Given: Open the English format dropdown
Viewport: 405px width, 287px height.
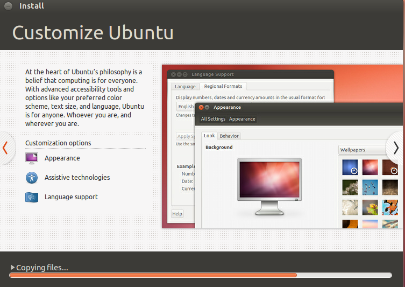Looking at the screenshot, I should coord(186,107).
